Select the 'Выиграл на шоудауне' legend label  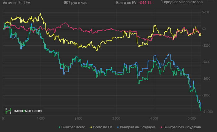click(138, 127)
